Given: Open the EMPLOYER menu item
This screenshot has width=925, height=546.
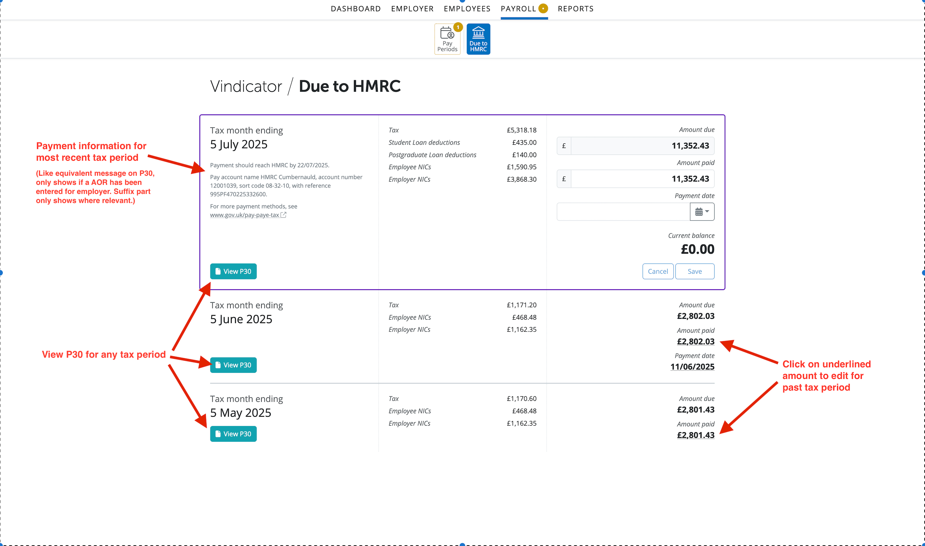Looking at the screenshot, I should pyautogui.click(x=412, y=9).
